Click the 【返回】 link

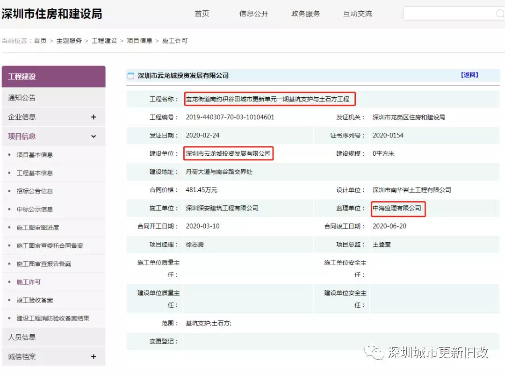pyautogui.click(x=469, y=75)
